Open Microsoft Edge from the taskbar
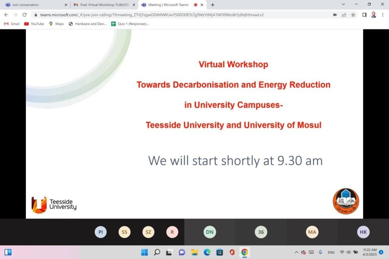Screen dimensions: 389x259 (207, 252)
